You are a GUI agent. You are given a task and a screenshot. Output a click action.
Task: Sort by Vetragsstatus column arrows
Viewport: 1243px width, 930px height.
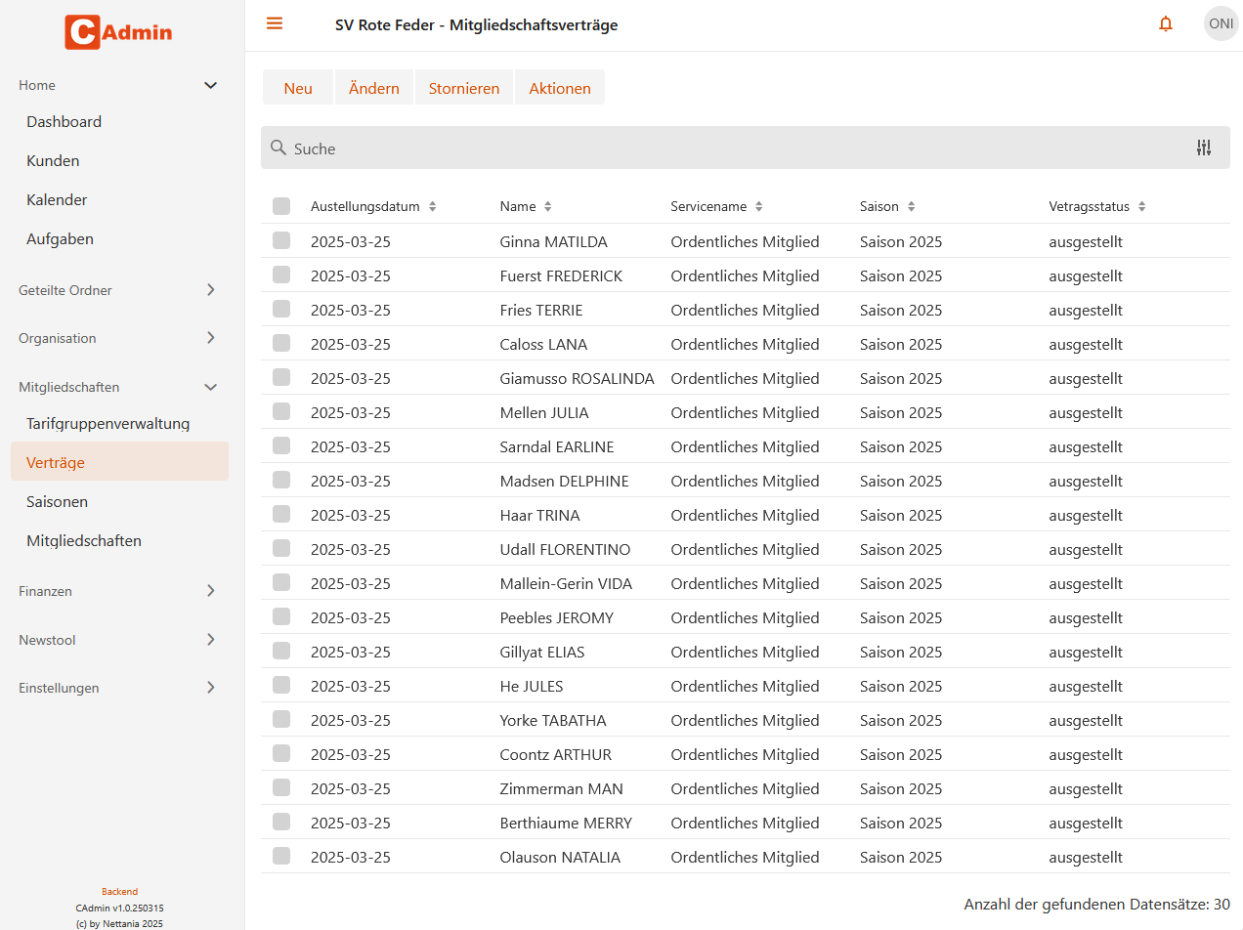coord(1141,207)
